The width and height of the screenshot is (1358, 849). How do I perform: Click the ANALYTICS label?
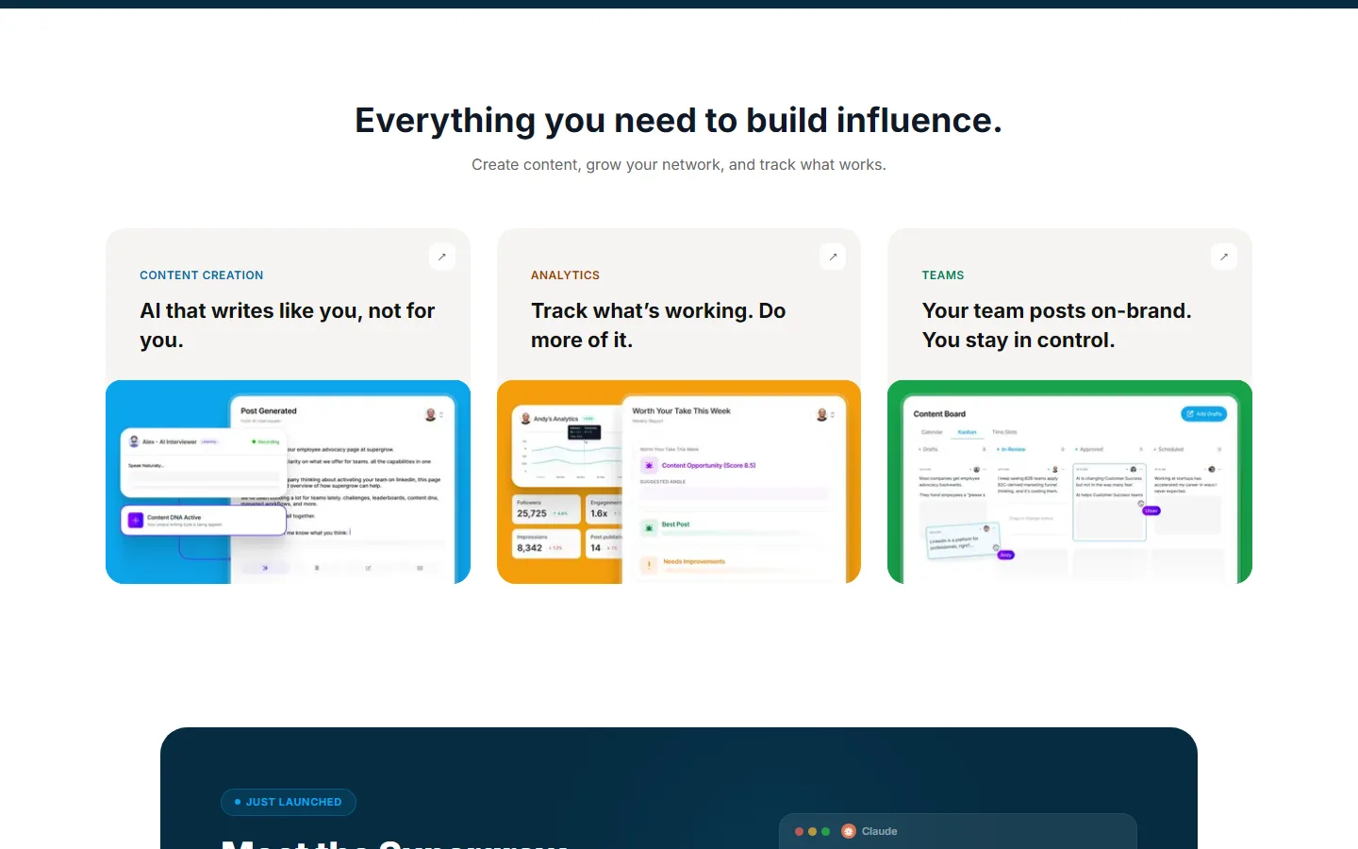click(x=565, y=275)
